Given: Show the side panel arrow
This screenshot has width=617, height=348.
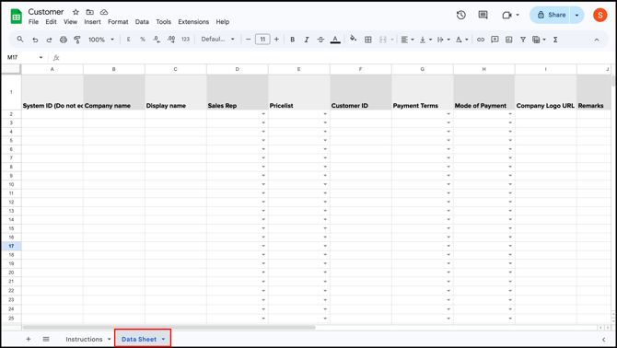Looking at the screenshot, I should click(603, 339).
